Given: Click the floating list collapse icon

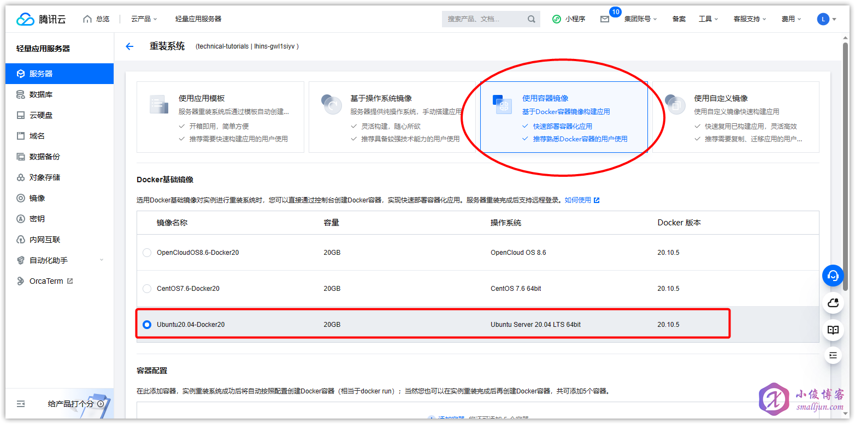Looking at the screenshot, I should point(833,355).
